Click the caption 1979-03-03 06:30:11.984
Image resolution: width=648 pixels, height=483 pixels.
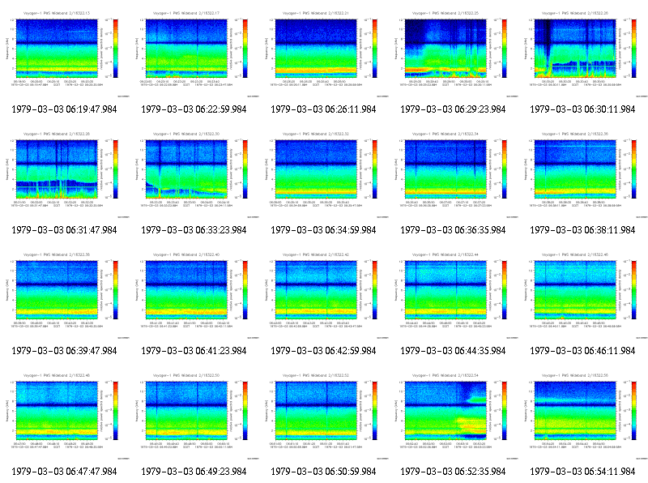[x=582, y=109]
